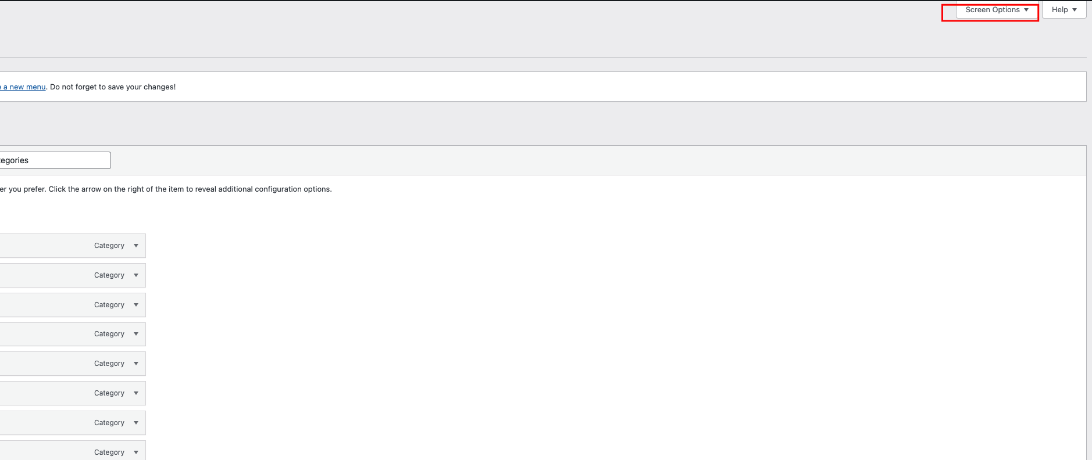This screenshot has height=460, width=1092.
Task: Expand the first Category menu item arrow
Action: coord(136,246)
